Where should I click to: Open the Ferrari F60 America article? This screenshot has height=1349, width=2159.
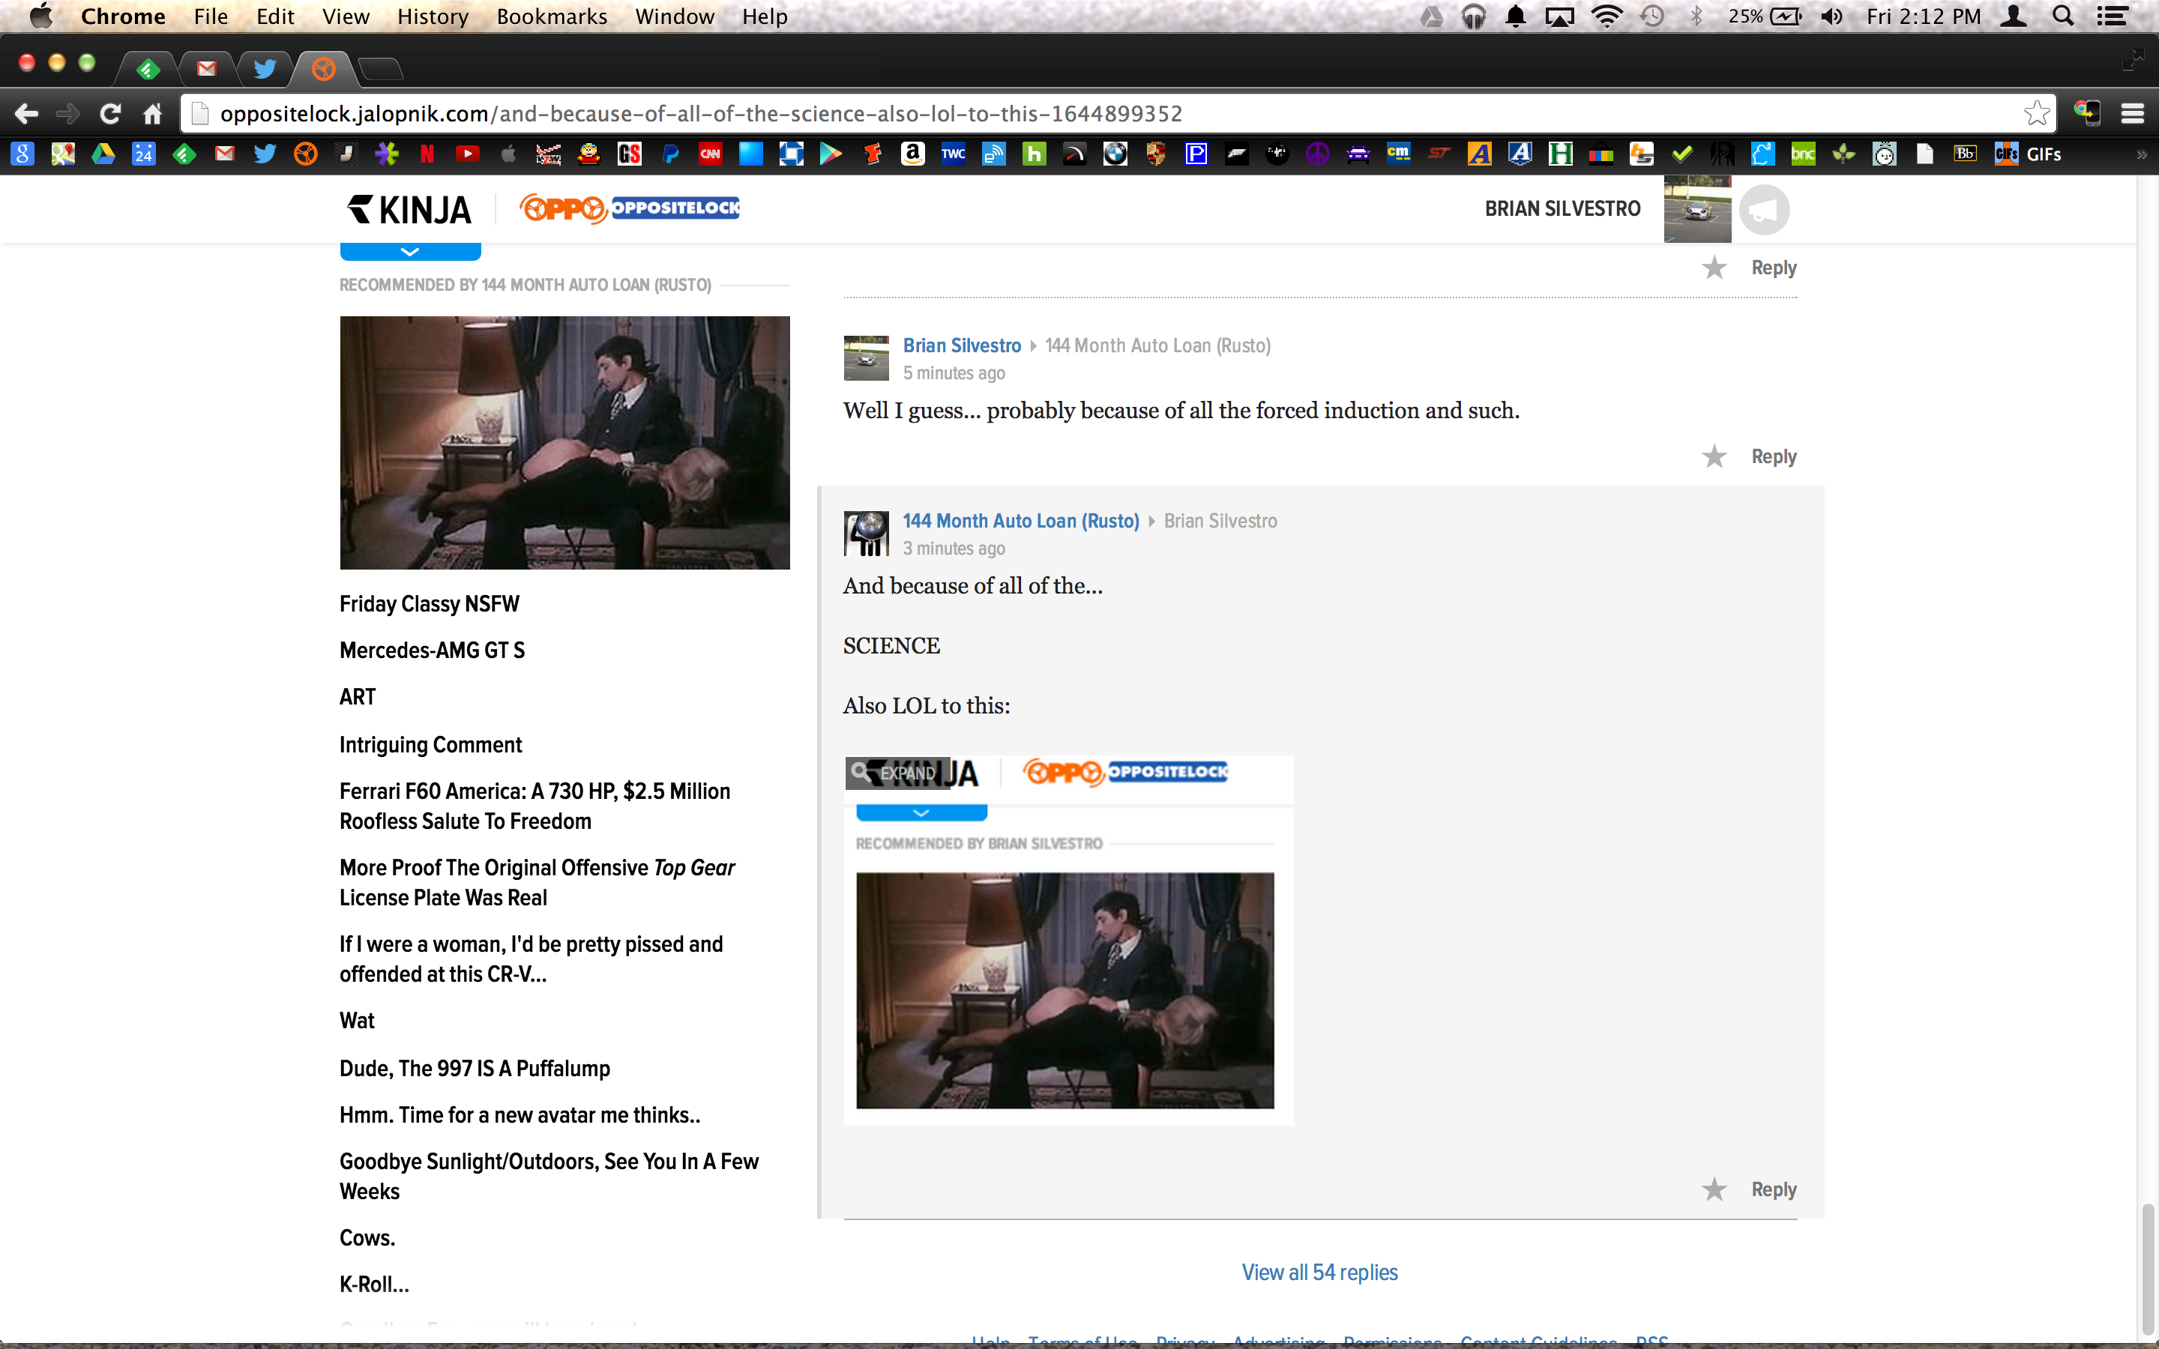[x=535, y=806]
